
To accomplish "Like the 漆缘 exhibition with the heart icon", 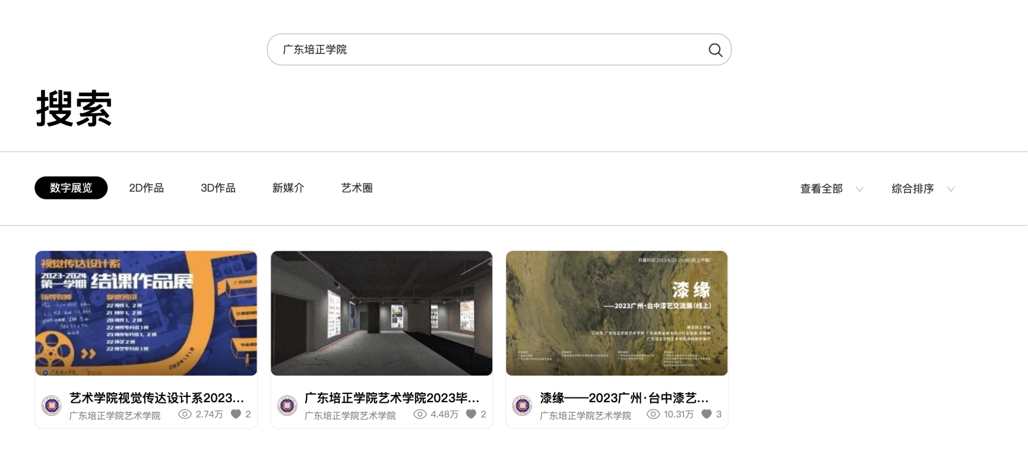I will point(706,414).
